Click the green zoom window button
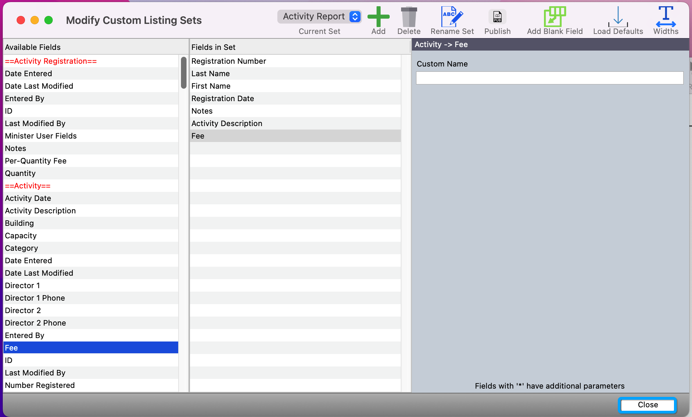The width and height of the screenshot is (692, 417). (x=49, y=20)
